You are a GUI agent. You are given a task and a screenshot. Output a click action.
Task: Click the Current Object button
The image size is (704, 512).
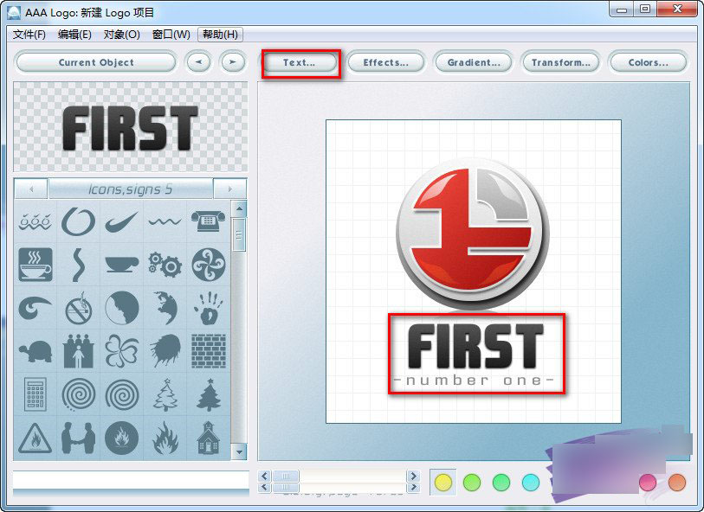[x=96, y=62]
